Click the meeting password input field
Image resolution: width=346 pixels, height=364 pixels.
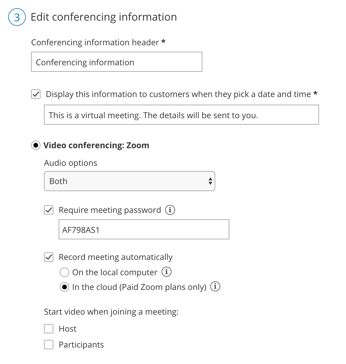coord(144,229)
